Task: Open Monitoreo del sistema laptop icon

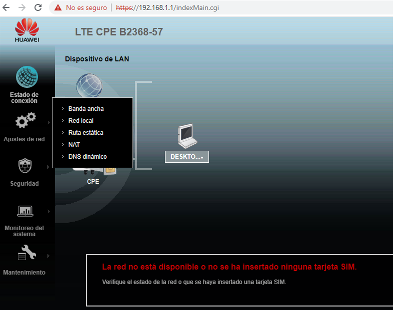Action: pyautogui.click(x=25, y=211)
